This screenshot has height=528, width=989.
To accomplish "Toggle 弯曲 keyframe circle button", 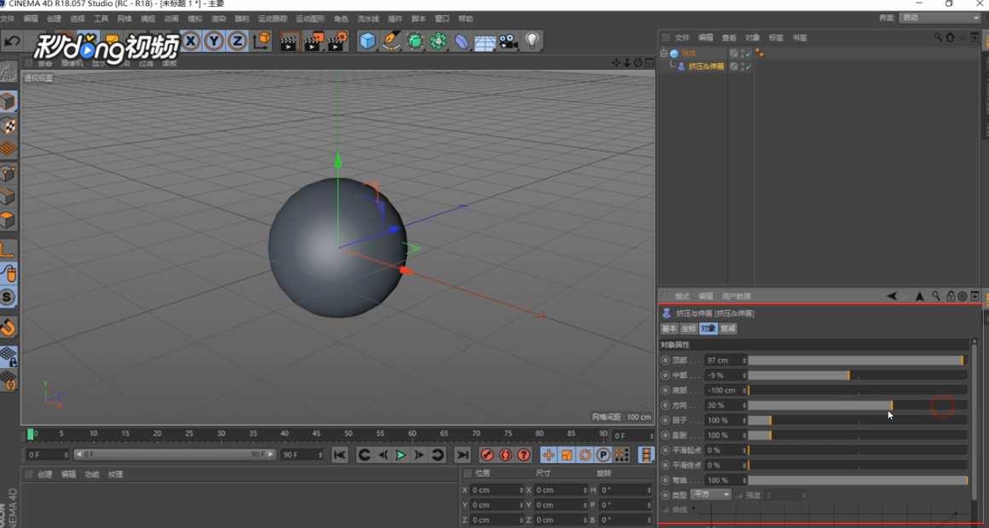I will (x=665, y=480).
